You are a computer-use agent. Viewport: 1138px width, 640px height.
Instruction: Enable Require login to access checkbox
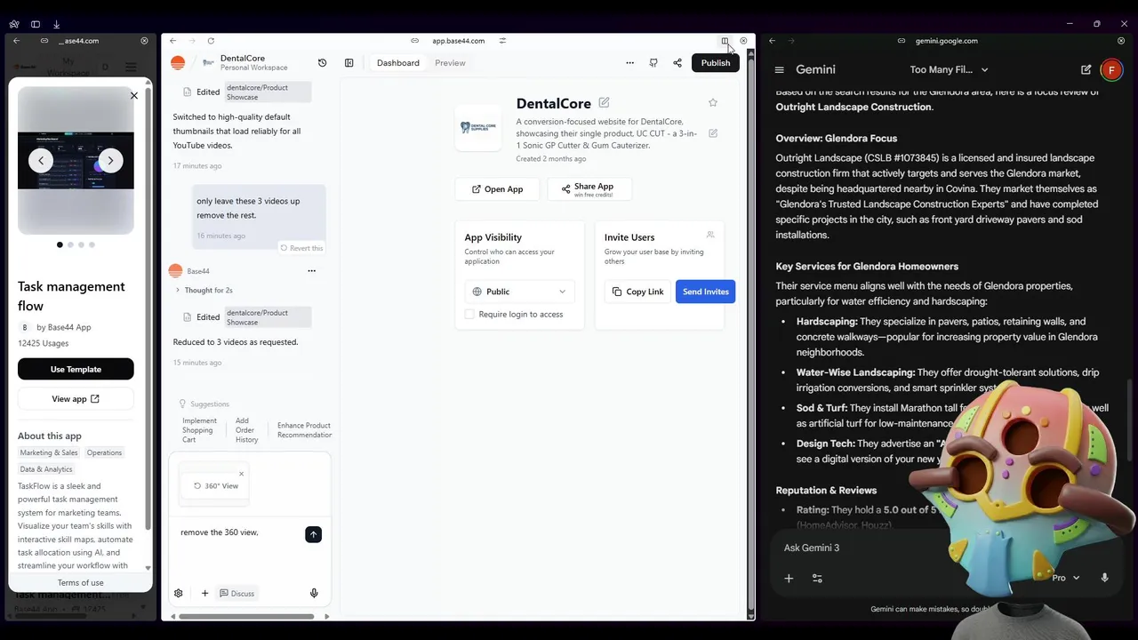coord(469,315)
